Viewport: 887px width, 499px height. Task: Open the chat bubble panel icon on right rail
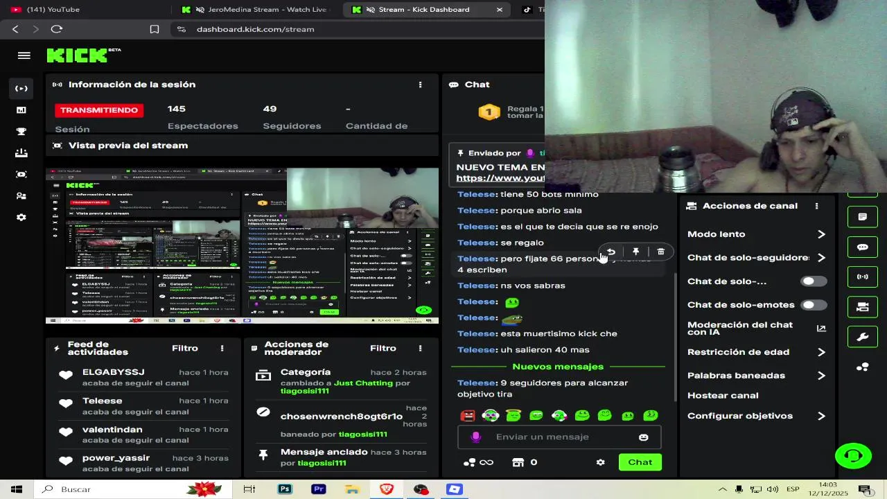[863, 247]
